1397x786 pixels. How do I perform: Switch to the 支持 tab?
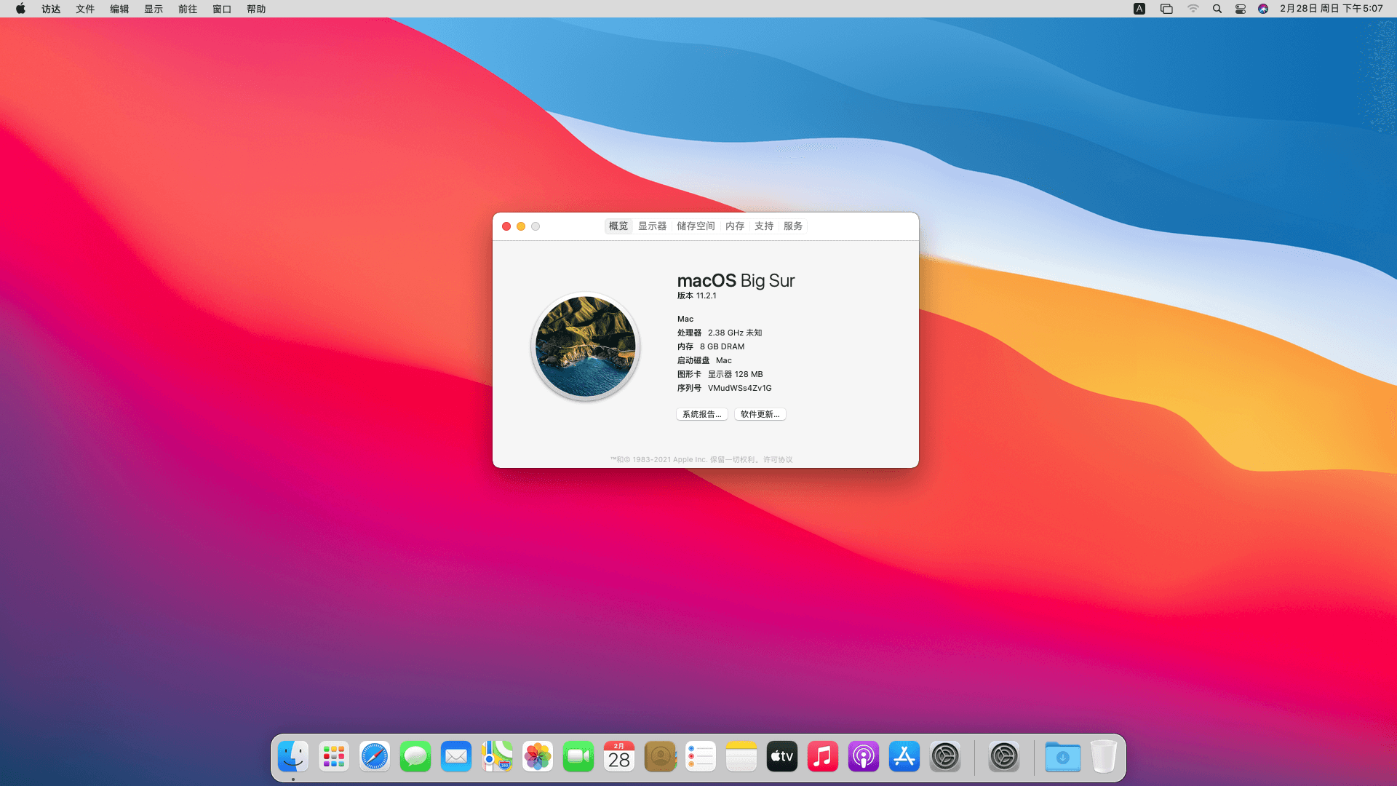[764, 226]
